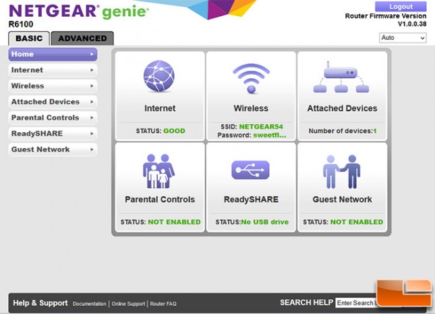Open the Guest Network handshake icon
The height and width of the screenshot is (314, 435).
click(341, 172)
